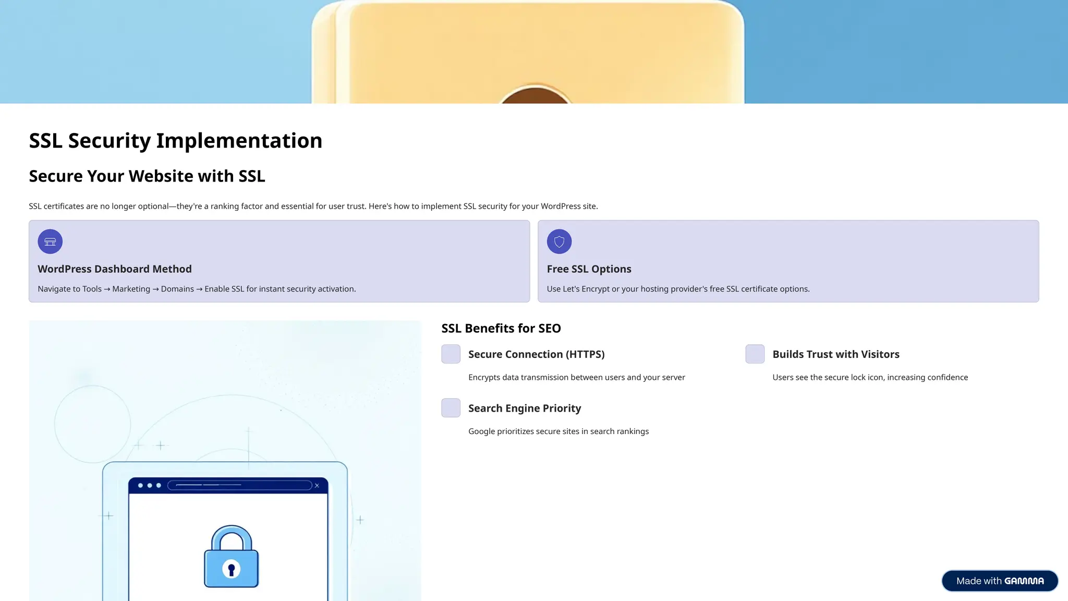Click the Search Engine Priority label
The image size is (1068, 601).
tap(524, 408)
